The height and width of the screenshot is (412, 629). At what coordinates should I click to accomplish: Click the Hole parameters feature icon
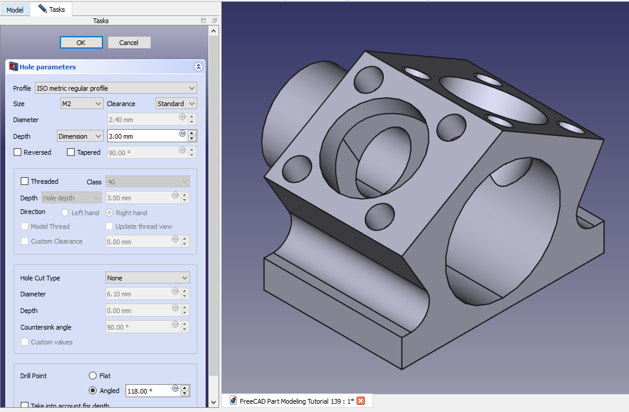coord(14,67)
